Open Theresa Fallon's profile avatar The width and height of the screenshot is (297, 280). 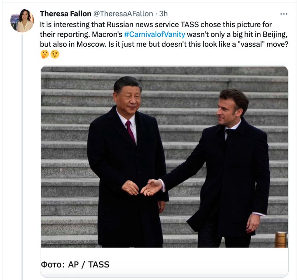(22, 21)
